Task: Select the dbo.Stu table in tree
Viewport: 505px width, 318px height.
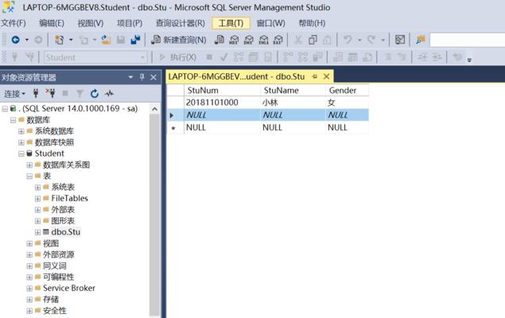Action: point(65,231)
